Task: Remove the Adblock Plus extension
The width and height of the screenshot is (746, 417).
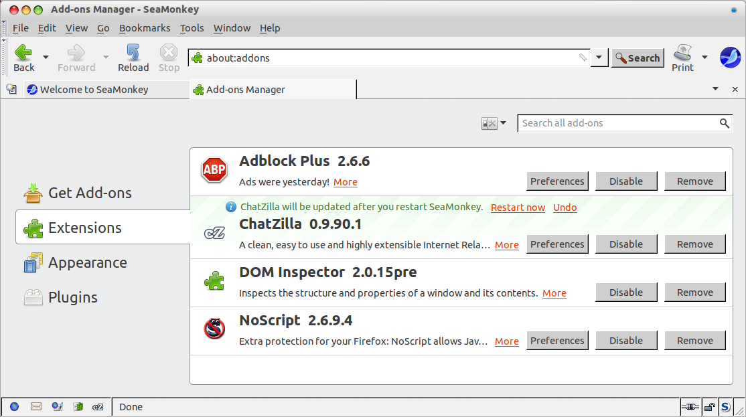Action: tap(695, 181)
